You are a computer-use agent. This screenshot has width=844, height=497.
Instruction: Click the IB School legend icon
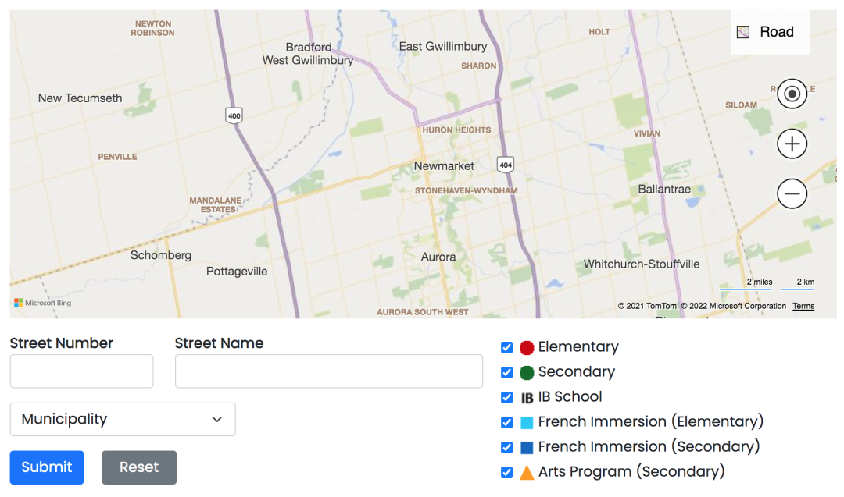point(527,398)
